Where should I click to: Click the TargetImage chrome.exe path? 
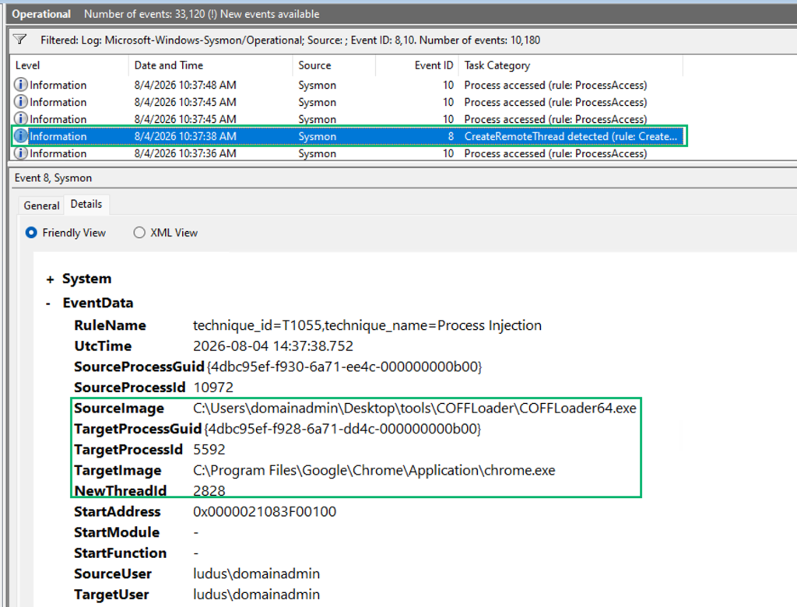(x=374, y=470)
